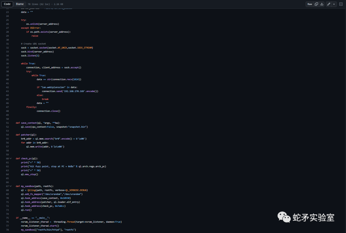Viewport: 346px width, 233px height.
Task: Collapse the check_pc function on line 60
Action: pyautogui.click(x=10, y=158)
